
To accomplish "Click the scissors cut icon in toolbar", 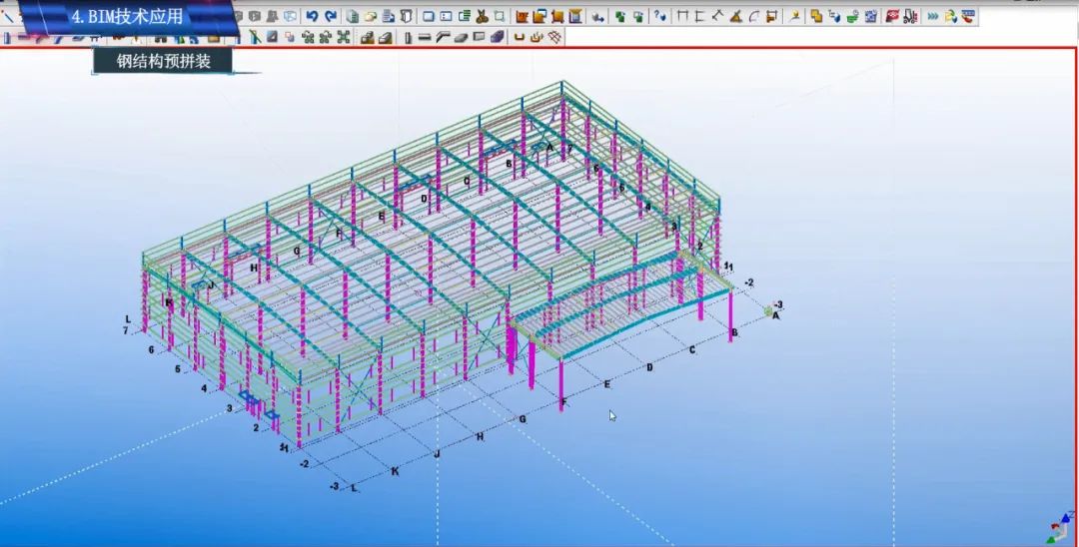I will click(482, 16).
